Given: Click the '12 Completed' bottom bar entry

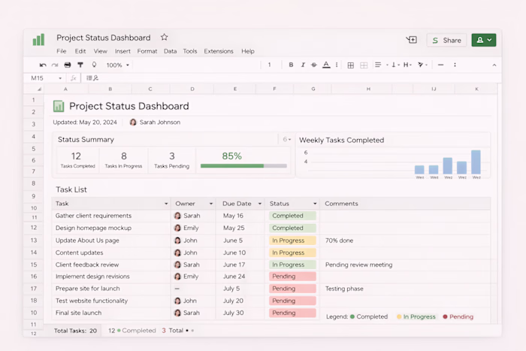Looking at the screenshot, I should point(131,331).
